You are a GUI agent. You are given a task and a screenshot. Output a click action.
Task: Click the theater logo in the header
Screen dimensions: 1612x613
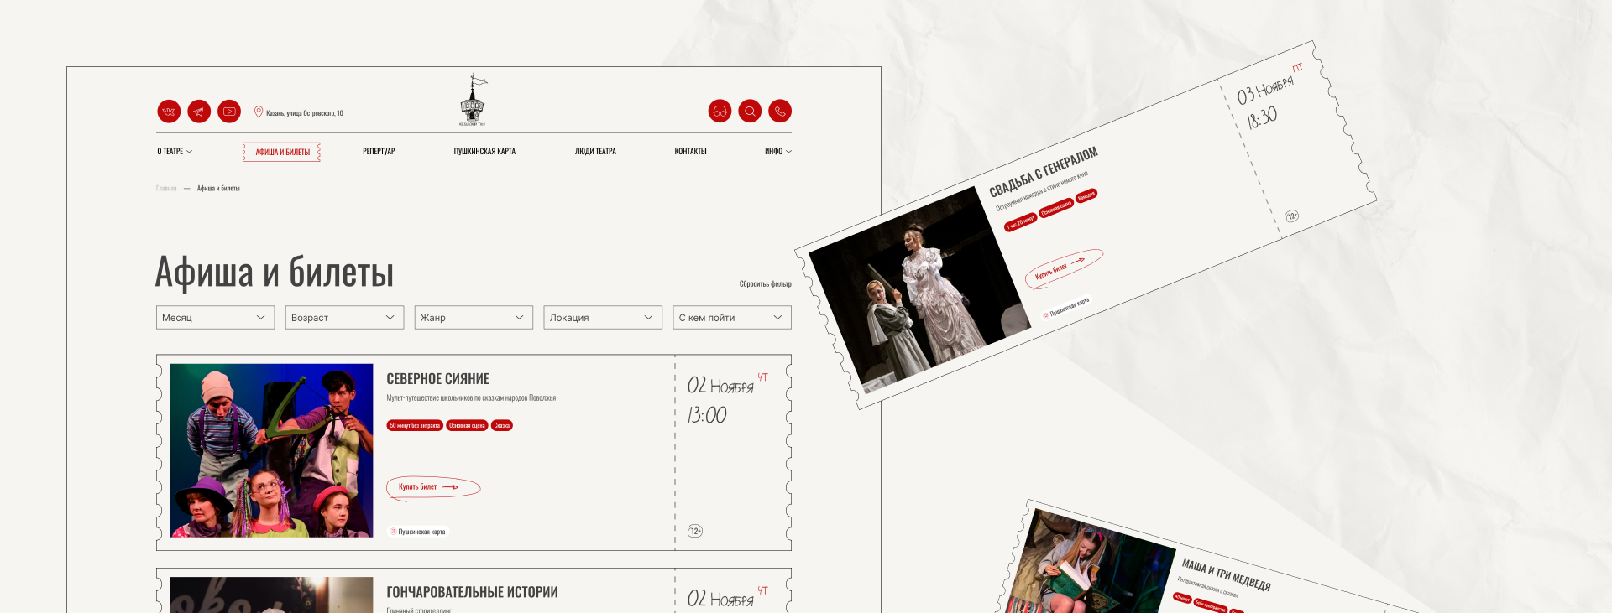(473, 100)
